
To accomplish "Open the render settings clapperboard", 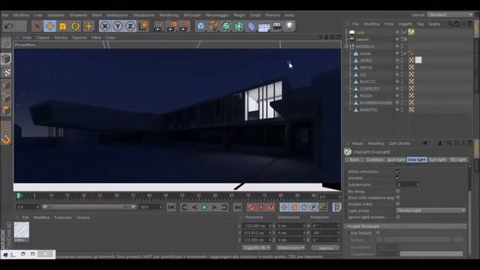I will tap(184, 27).
